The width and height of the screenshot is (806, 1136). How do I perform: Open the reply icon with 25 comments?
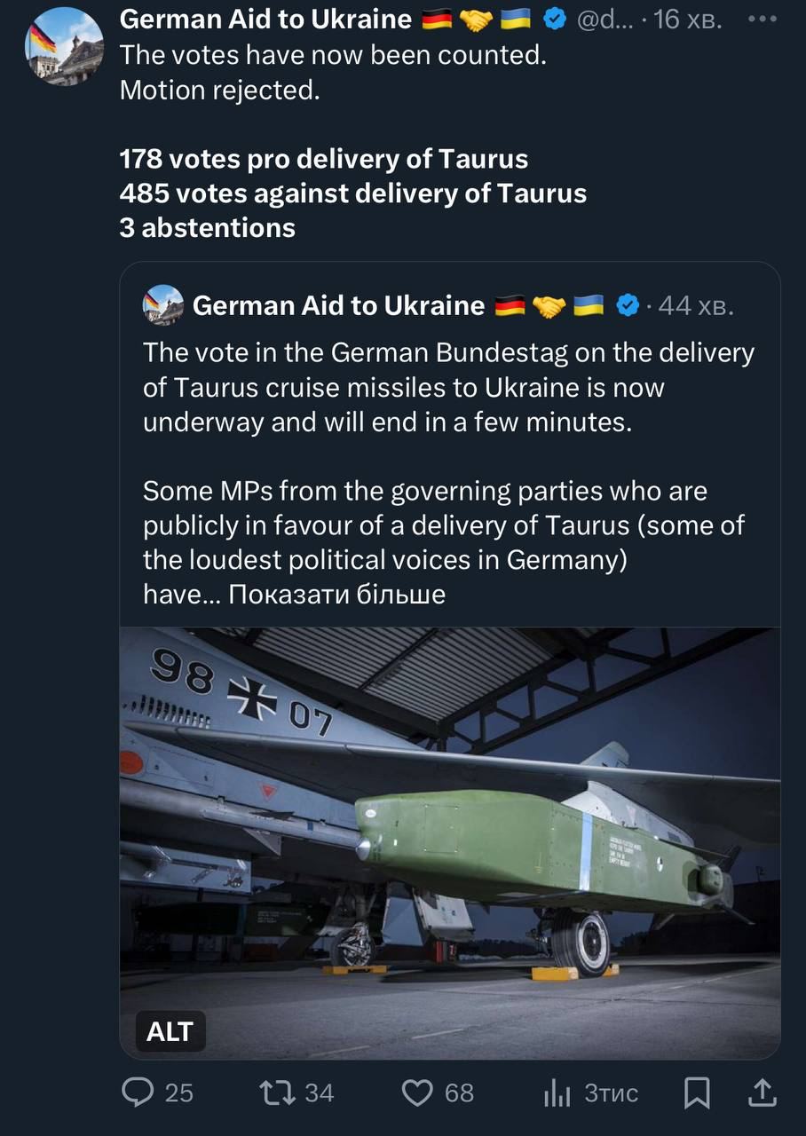pyautogui.click(x=138, y=1093)
